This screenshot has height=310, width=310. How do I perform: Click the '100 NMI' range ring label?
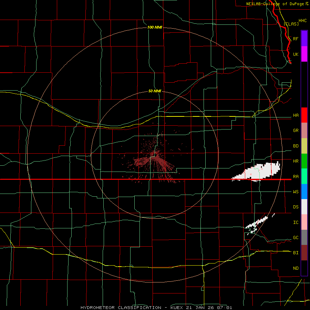point(155,27)
